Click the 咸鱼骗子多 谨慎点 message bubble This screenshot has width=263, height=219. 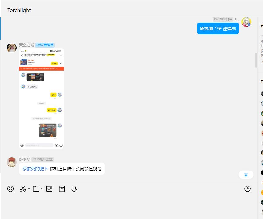(218, 28)
